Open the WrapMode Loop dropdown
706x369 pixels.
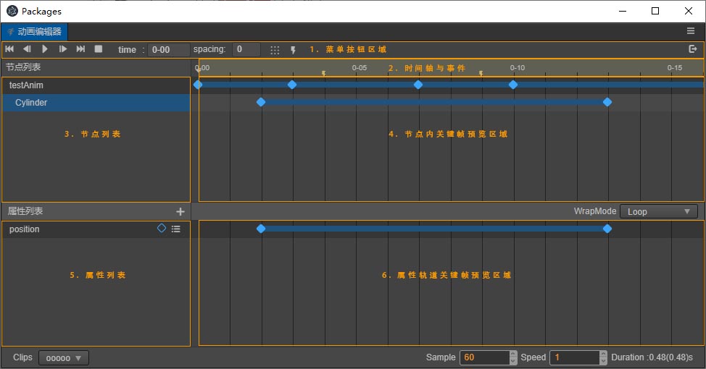[x=659, y=211]
